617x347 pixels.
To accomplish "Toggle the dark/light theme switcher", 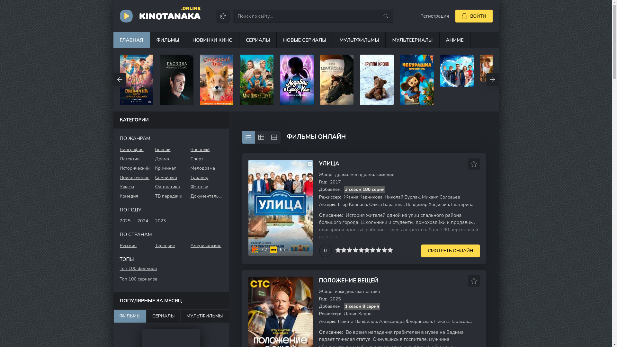I will click(x=223, y=16).
